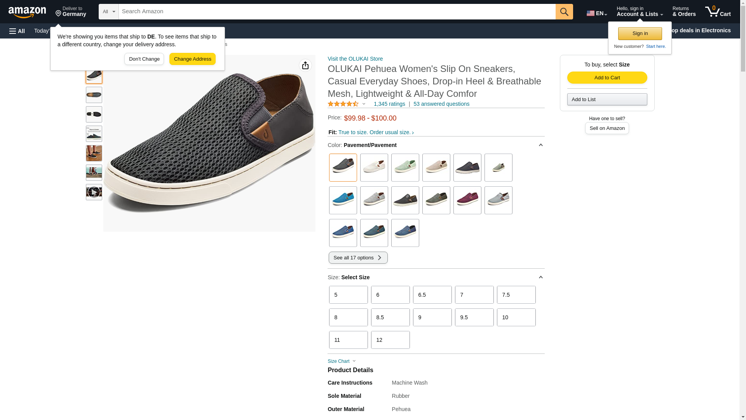The width and height of the screenshot is (746, 420).
Task: Open Returns & Orders
Action: (x=684, y=12)
